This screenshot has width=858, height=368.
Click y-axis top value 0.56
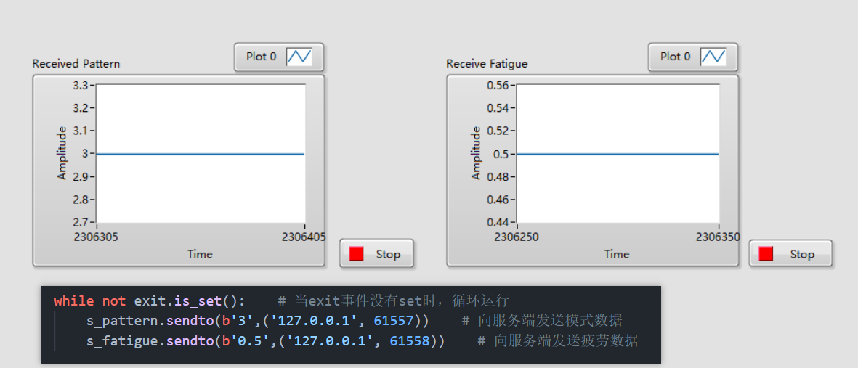click(x=498, y=86)
